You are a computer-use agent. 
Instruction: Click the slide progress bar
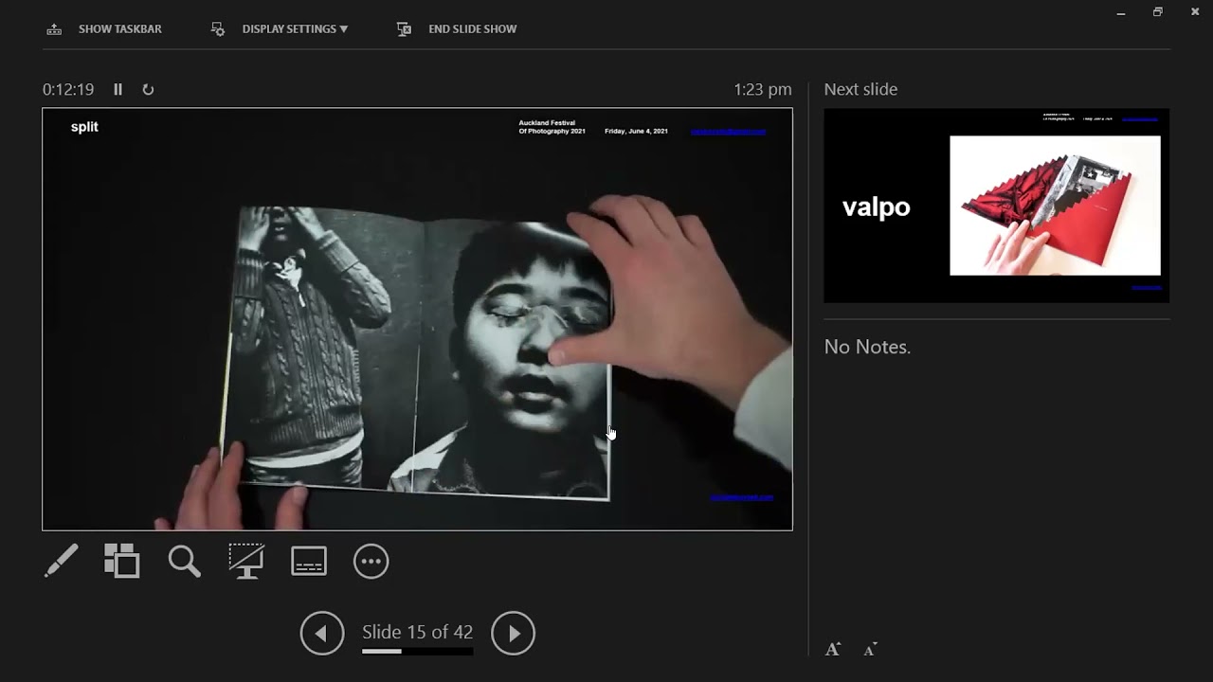coord(417,652)
